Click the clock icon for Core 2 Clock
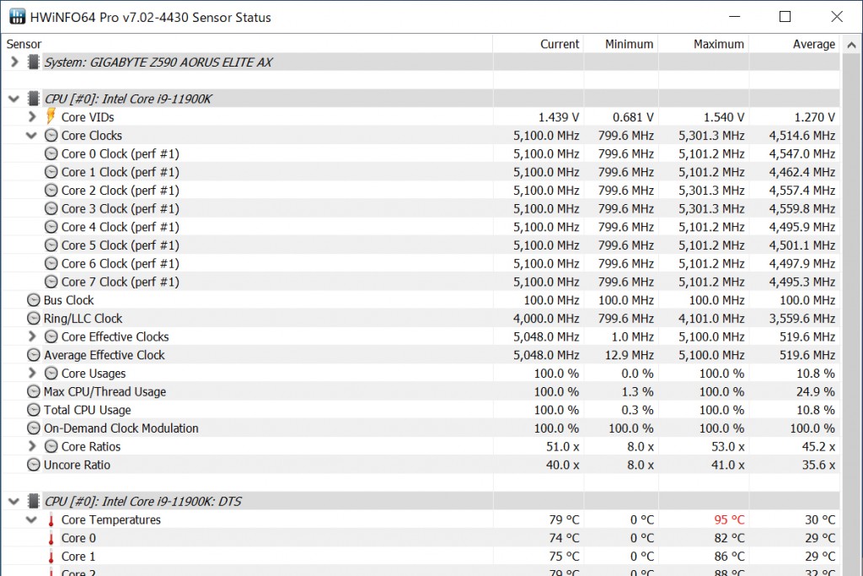The width and height of the screenshot is (863, 576). pos(51,190)
